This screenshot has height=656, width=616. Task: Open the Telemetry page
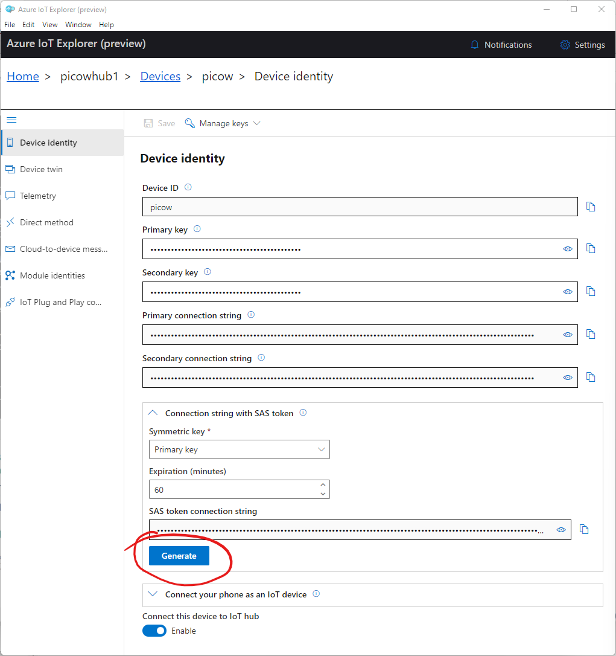pyautogui.click(x=63, y=196)
